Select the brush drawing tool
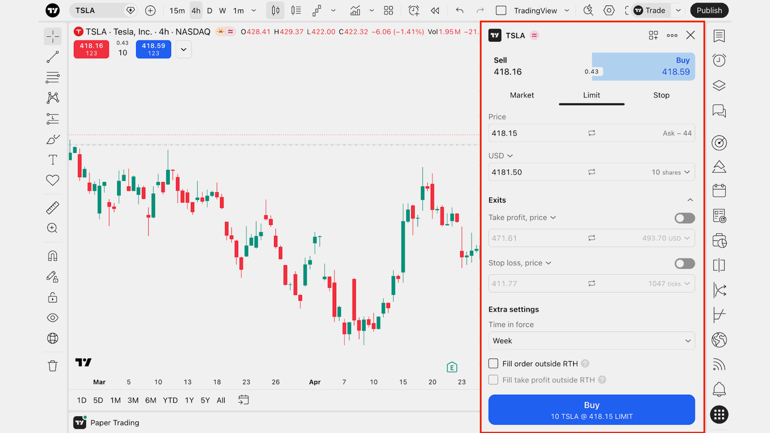 click(x=53, y=140)
